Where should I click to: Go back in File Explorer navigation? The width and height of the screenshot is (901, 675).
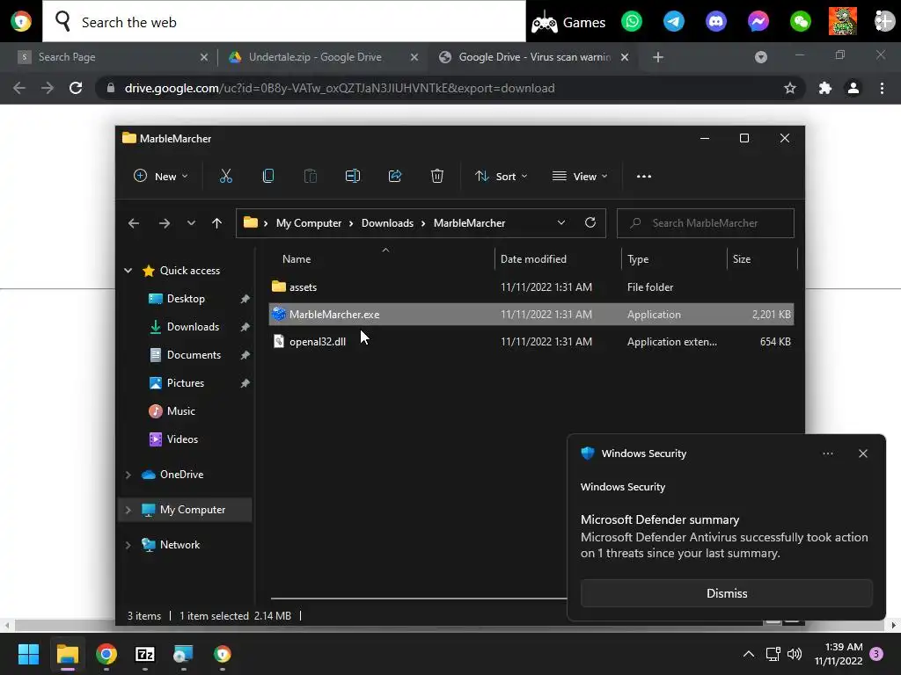pos(134,223)
